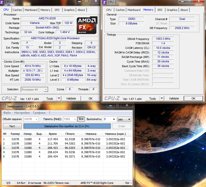Click the CPU-Z logo icon in left title bar
This screenshot has width=206, height=187.
click(2, 2)
